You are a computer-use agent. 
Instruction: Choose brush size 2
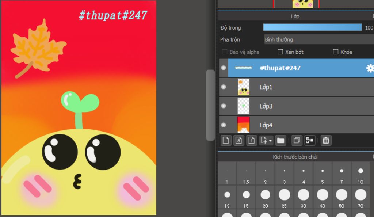tap(265, 174)
